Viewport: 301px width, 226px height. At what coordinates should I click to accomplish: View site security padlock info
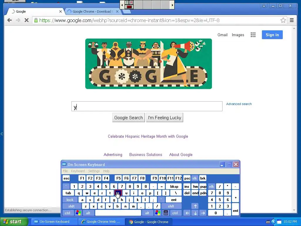pos(36,20)
